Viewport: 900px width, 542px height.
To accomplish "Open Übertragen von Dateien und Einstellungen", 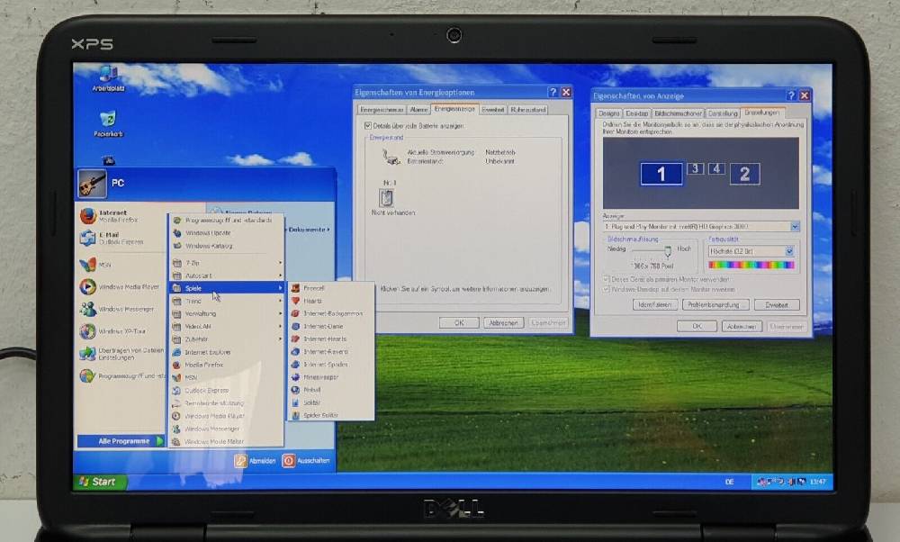I will (121, 354).
